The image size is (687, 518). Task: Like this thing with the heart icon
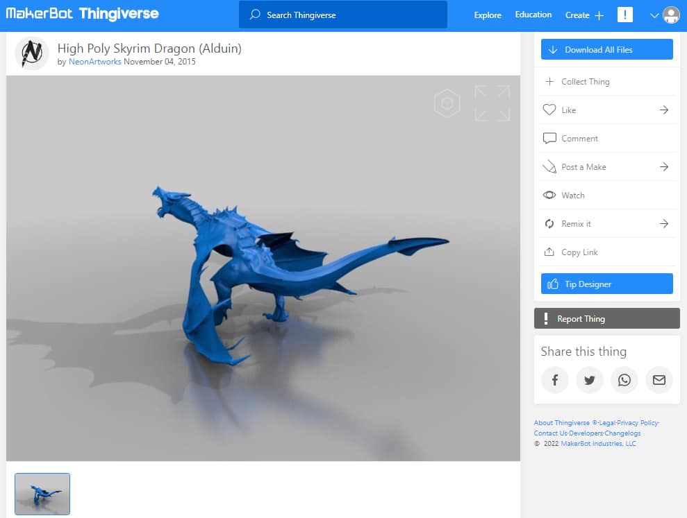coord(549,110)
